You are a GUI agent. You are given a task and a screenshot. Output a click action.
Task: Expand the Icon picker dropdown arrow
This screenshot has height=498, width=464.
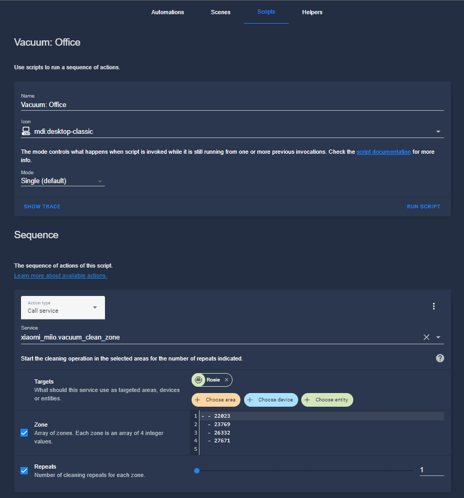coord(438,132)
